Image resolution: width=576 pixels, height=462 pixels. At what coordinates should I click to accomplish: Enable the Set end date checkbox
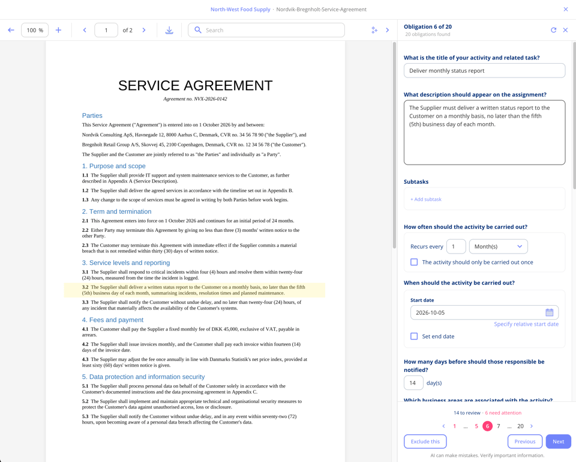tap(414, 336)
